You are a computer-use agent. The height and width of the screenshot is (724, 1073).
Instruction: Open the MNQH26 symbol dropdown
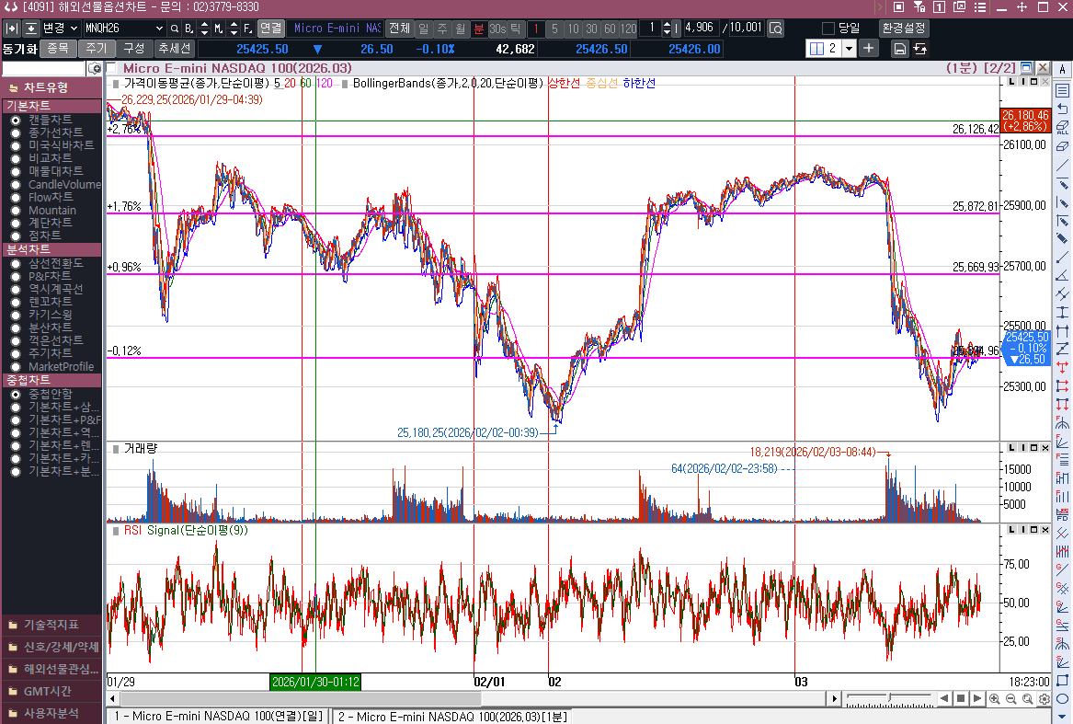160,29
